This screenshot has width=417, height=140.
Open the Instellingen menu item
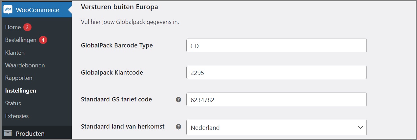pos(21,91)
